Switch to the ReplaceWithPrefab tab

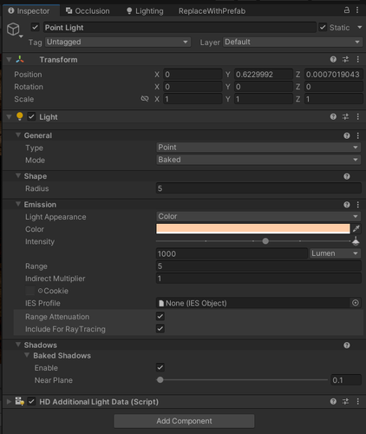[x=212, y=11]
